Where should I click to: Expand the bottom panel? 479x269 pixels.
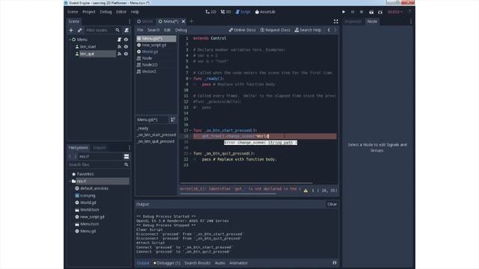click(x=335, y=263)
